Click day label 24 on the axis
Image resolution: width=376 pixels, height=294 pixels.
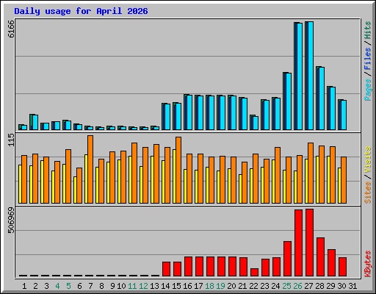(275, 286)
